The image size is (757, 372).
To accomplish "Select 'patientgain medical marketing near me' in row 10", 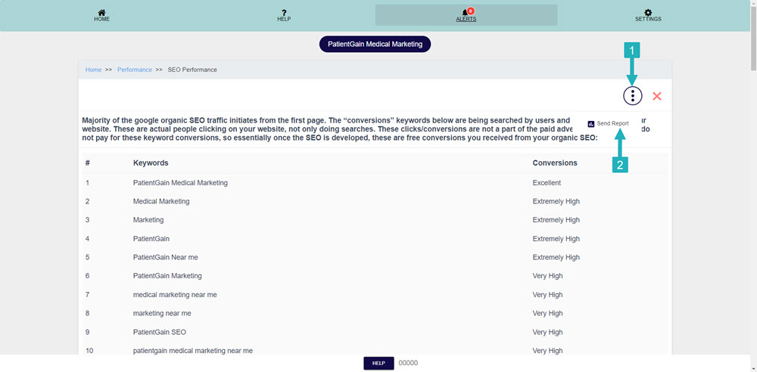I will 192,351.
